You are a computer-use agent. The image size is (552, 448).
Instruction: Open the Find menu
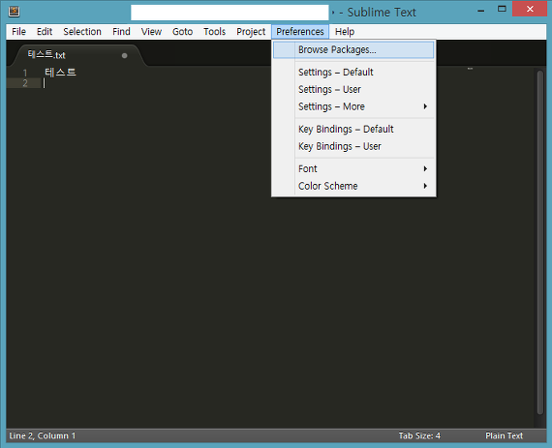click(121, 32)
